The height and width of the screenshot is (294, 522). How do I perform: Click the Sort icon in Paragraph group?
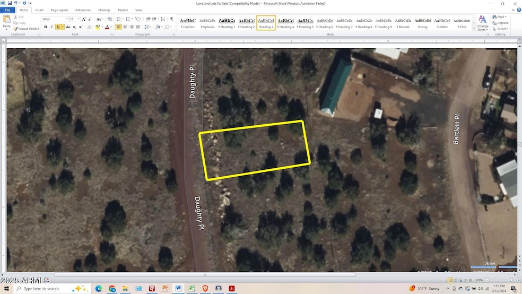[163, 19]
